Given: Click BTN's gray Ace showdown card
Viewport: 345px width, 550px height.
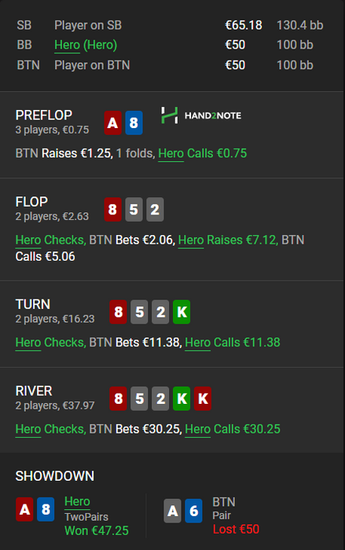Looking at the screenshot, I should click(172, 511).
